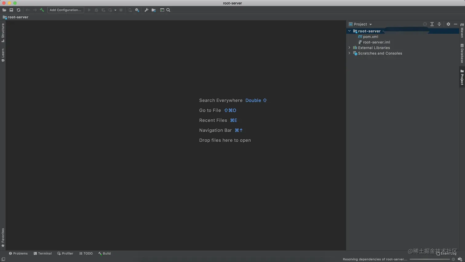Open the Event Log
This screenshot has width=465, height=262.
pyautogui.click(x=446, y=254)
